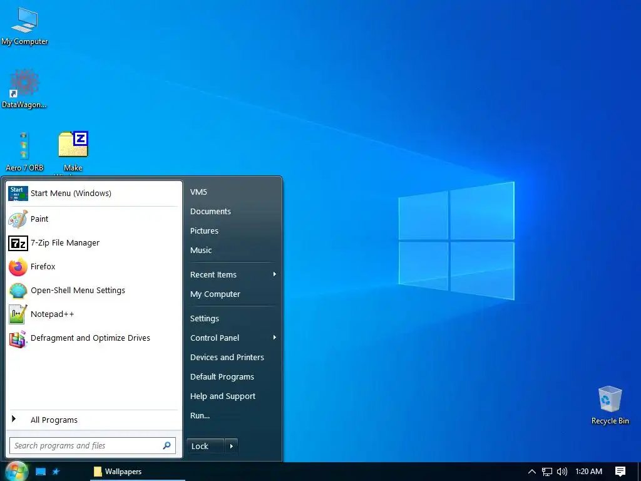The height and width of the screenshot is (481, 641).
Task: Click the volume speaker tray icon
Action: [562, 472]
